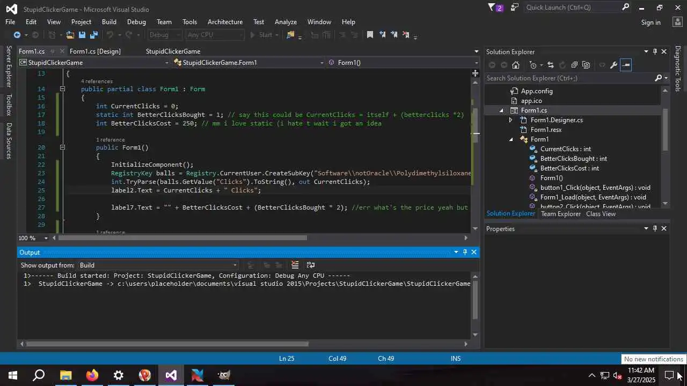This screenshot has height=386, width=687.
Task: Click the Search Solution Explorer field
Action: [x=569, y=78]
